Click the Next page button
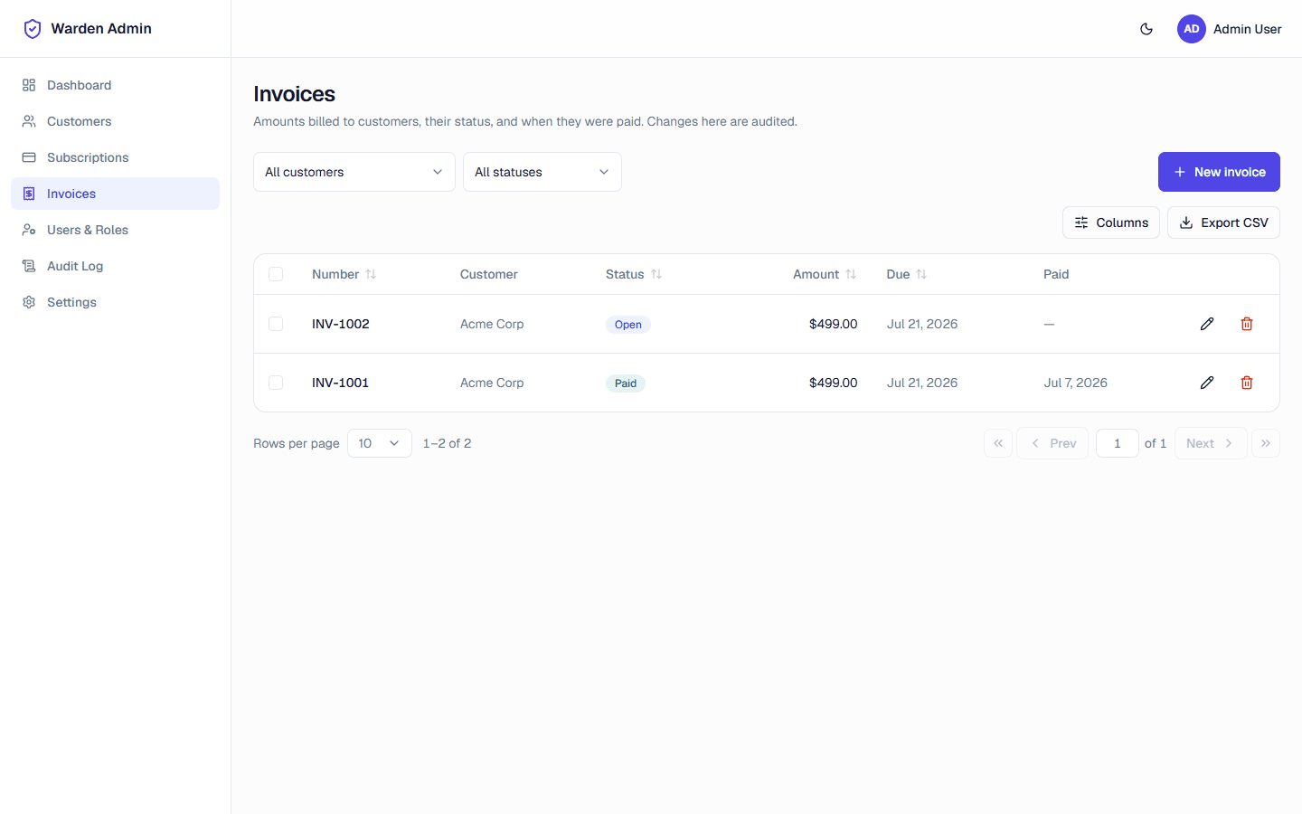Screen dimensions: 1302x814 pyautogui.click(x=1211, y=443)
